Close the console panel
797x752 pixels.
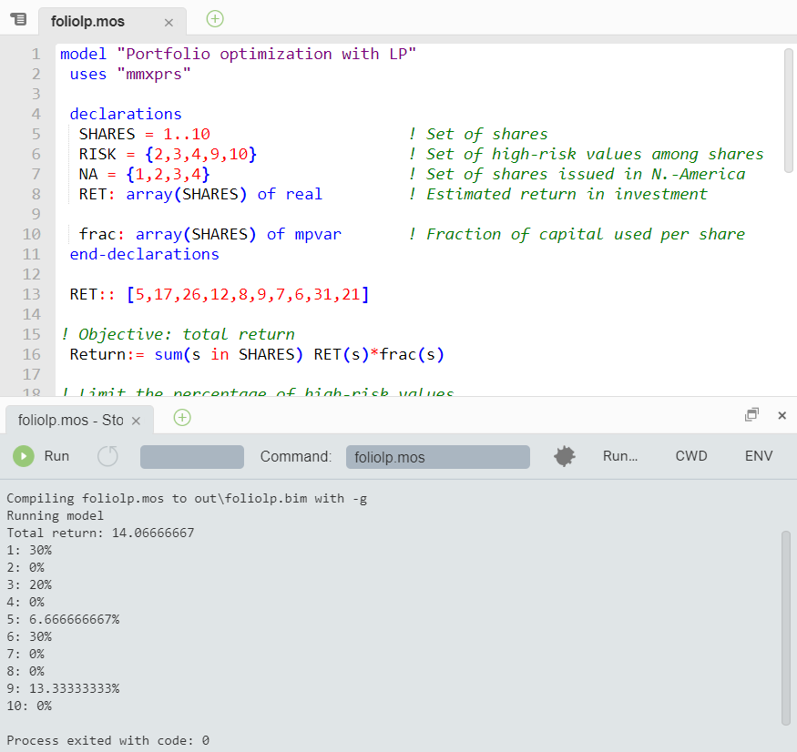[x=782, y=416]
